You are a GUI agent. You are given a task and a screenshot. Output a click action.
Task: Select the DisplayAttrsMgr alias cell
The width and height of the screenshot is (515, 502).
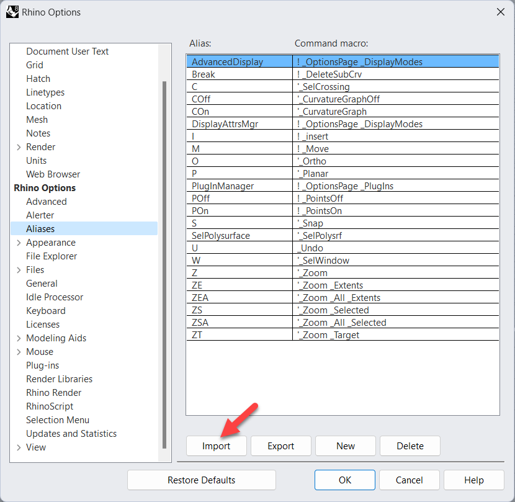(x=240, y=124)
